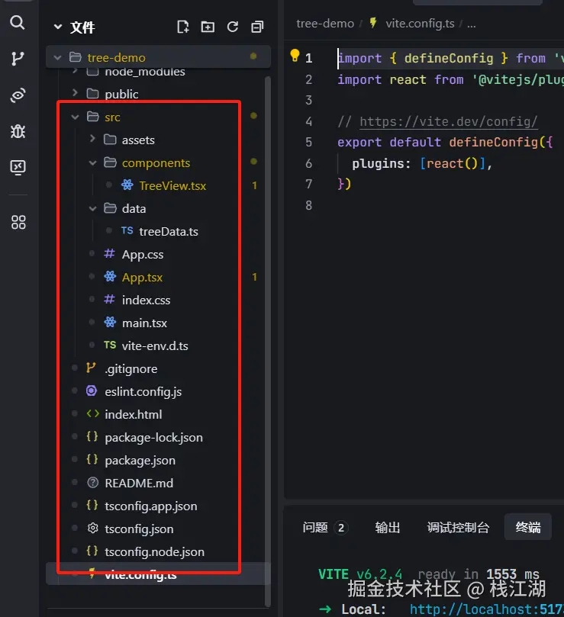Open the Source Control panel icon
This screenshot has height=617, width=564.
click(18, 59)
